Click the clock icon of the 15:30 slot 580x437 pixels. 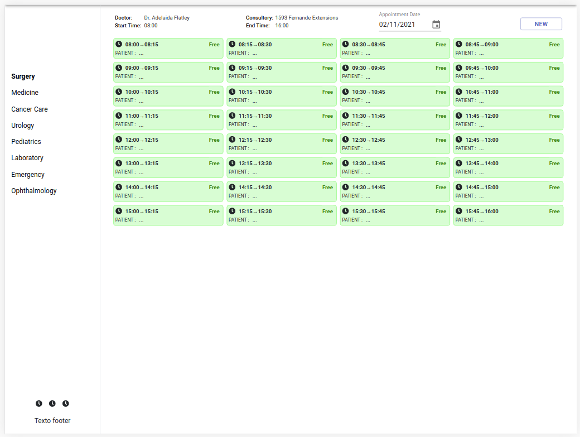[x=345, y=211]
